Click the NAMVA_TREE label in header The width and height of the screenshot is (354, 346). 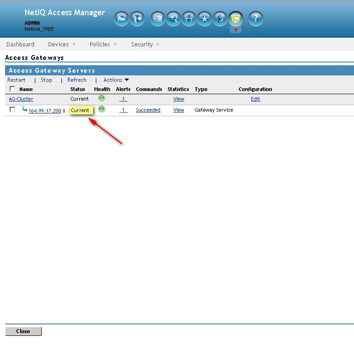tap(39, 29)
